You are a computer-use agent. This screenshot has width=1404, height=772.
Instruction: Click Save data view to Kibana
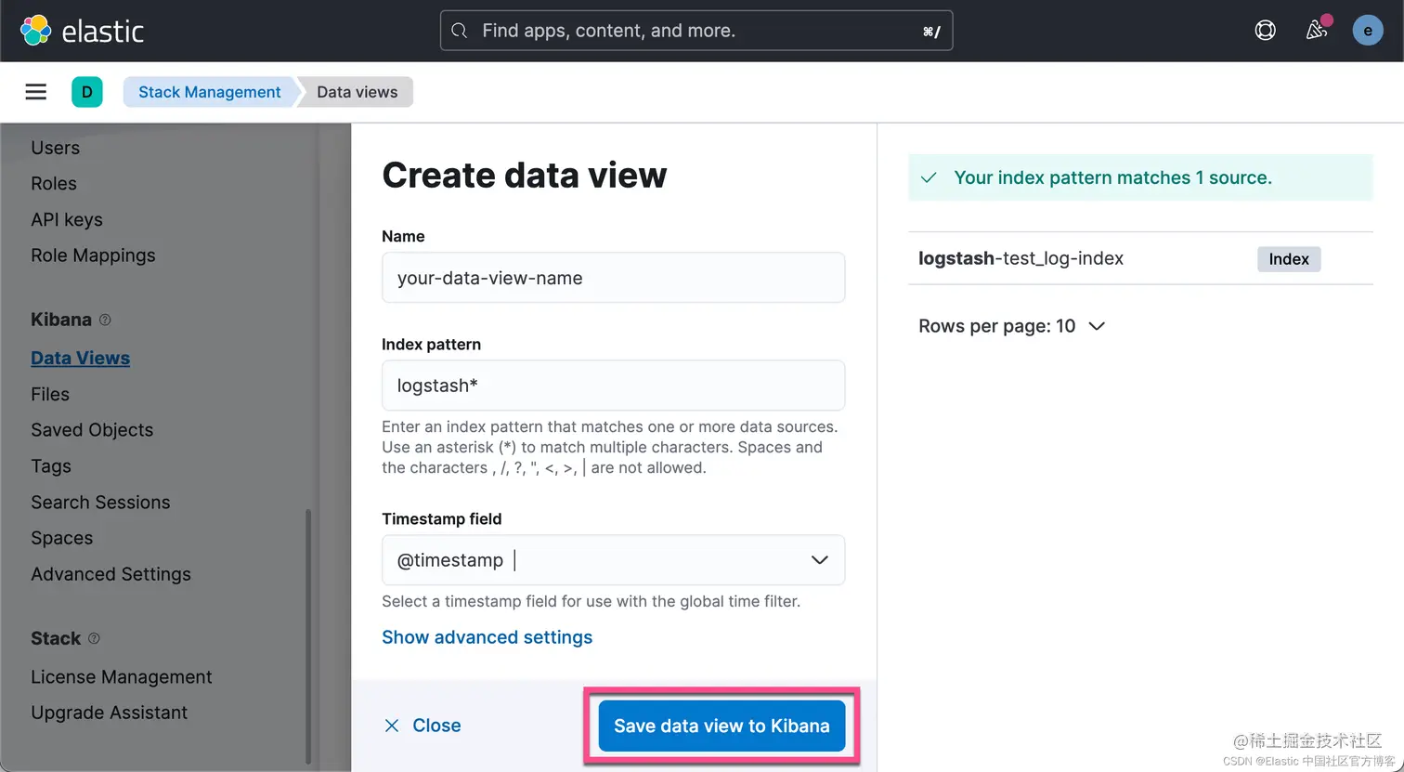pos(721,726)
